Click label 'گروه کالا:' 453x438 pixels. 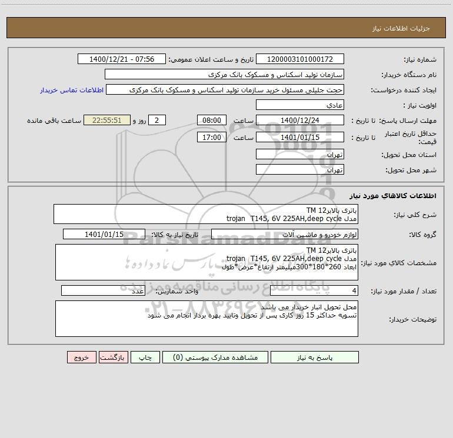[x=422, y=235]
